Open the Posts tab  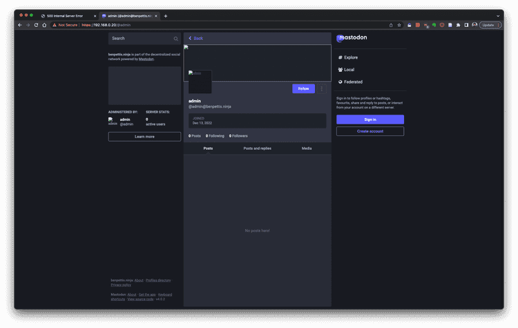point(208,148)
